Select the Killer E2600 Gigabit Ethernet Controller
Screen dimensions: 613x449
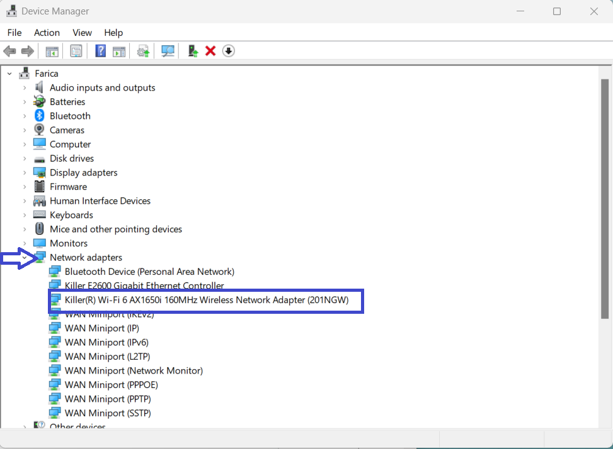coord(145,285)
